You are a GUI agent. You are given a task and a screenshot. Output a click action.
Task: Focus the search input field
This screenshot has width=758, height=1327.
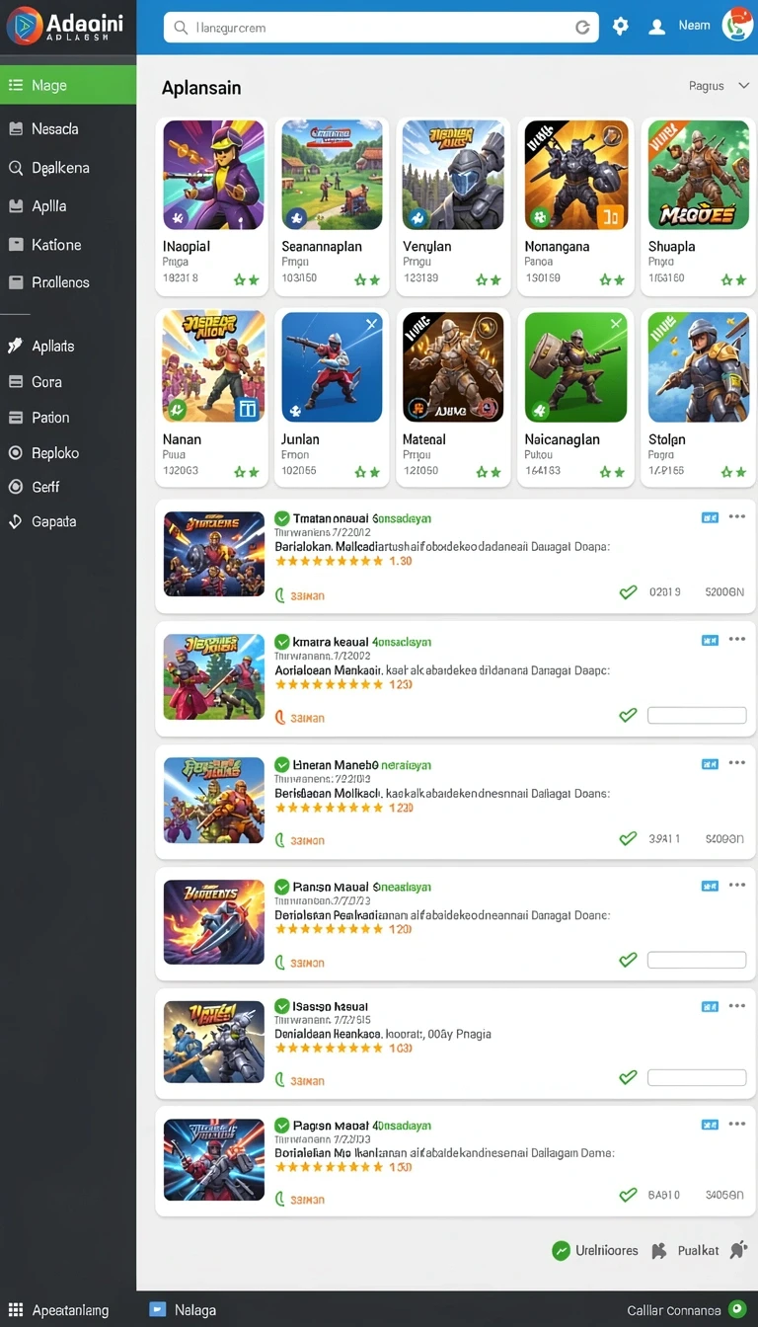coord(381,28)
